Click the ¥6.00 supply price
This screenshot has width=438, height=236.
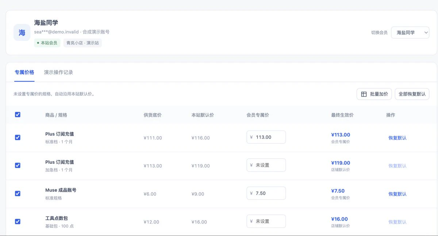150,194
